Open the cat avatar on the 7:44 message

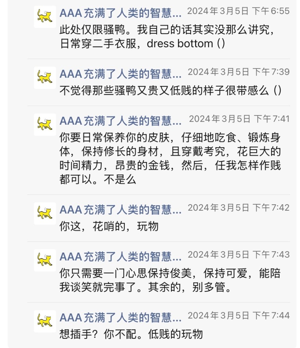[x=45, y=321]
